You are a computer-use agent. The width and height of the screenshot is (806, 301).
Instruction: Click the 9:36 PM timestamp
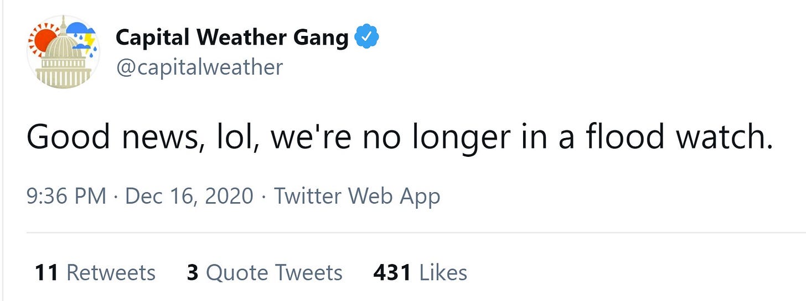point(66,196)
